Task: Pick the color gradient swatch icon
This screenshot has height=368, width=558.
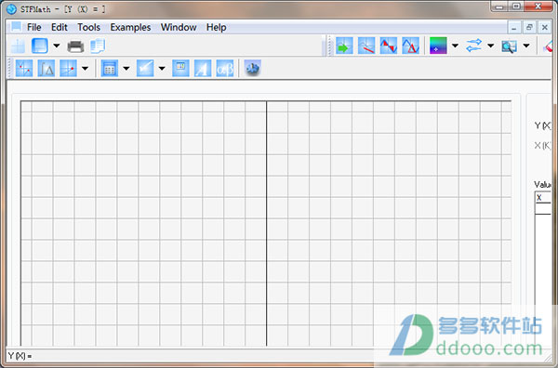Action: [438, 46]
